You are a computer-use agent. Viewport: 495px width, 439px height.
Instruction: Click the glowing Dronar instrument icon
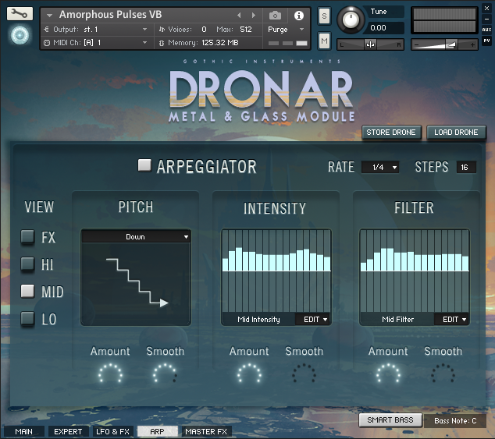tap(20, 35)
